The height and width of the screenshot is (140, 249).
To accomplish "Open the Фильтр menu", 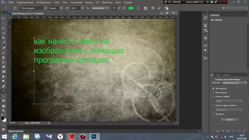I will coord(89,2).
